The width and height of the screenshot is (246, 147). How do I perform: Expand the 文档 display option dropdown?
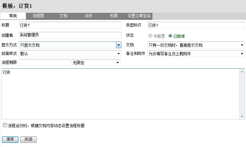coord(242,45)
